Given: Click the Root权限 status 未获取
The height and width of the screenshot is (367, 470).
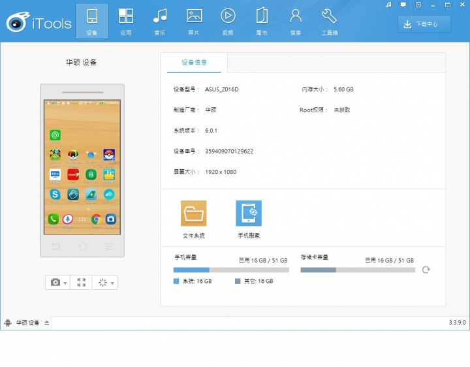Looking at the screenshot, I should (342, 110).
